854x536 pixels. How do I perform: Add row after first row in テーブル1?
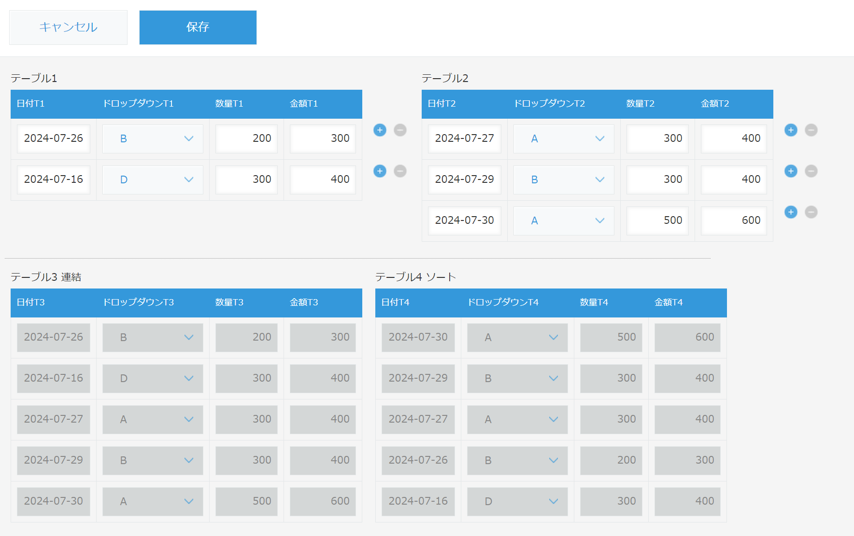click(380, 130)
